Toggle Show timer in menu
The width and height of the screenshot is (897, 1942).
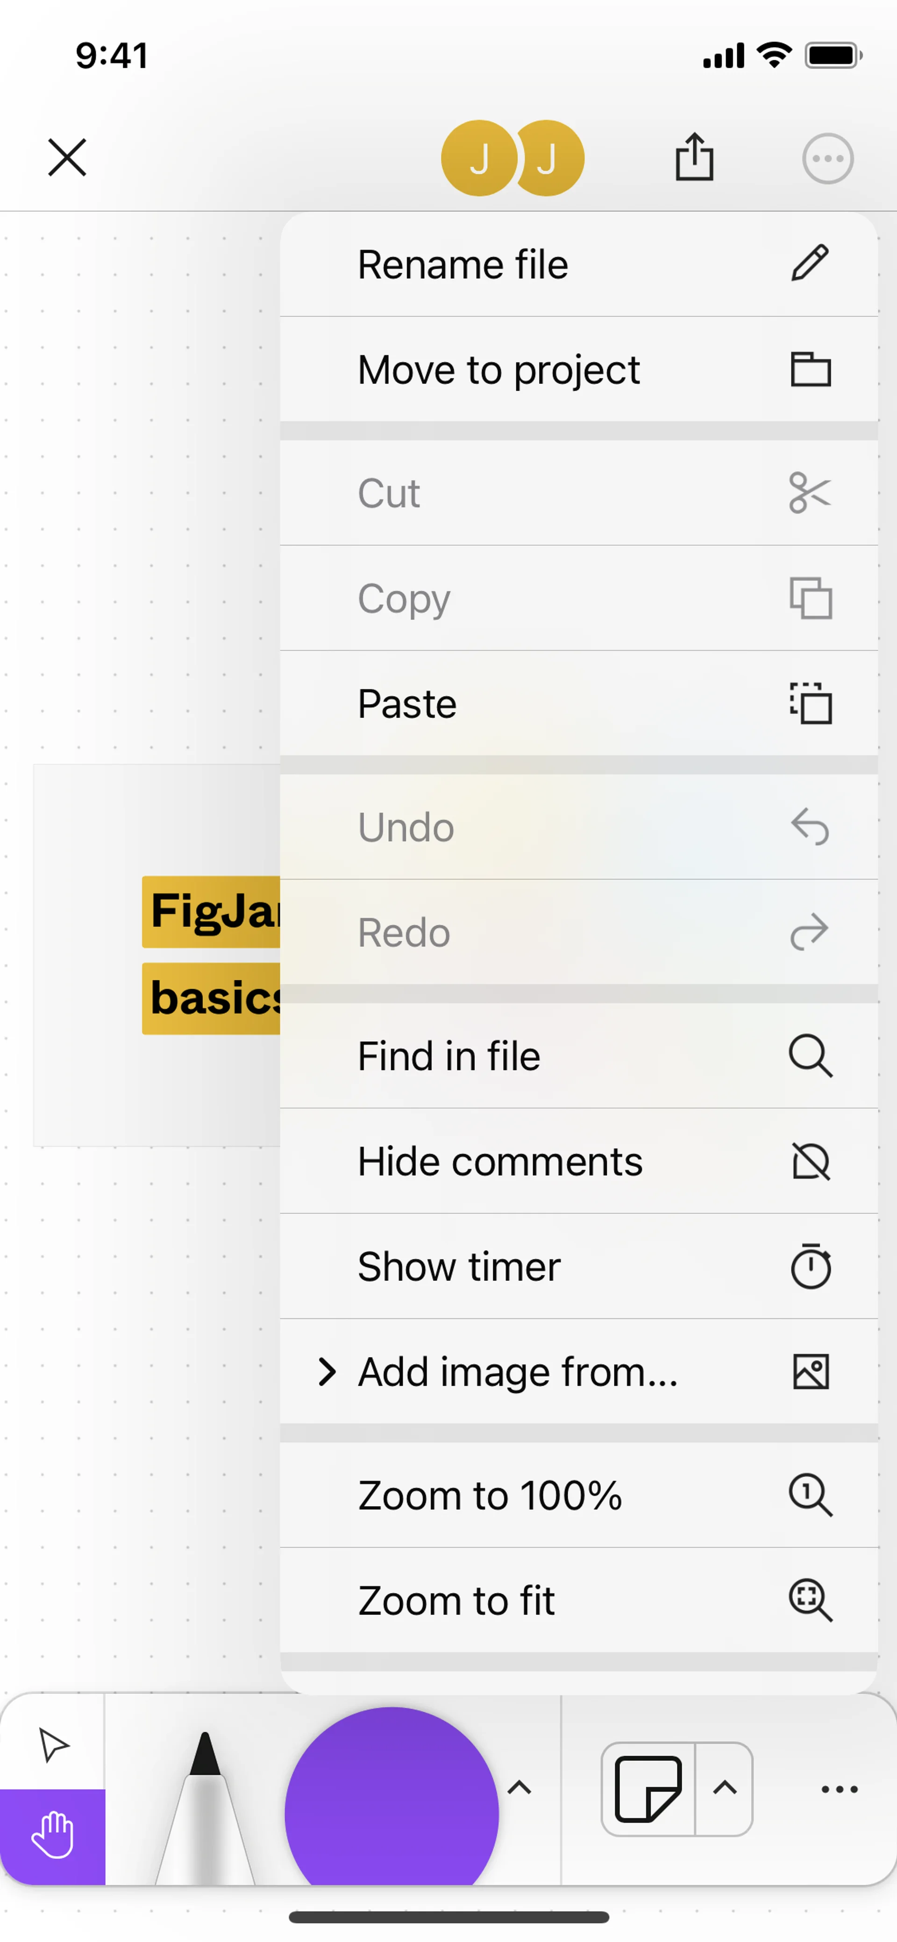pos(578,1266)
